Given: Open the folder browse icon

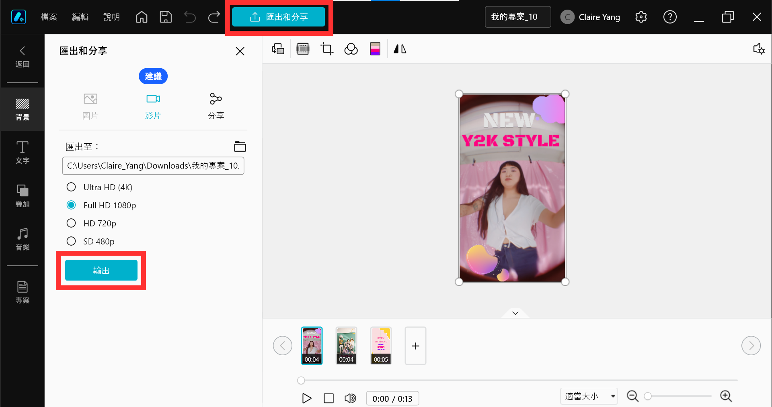Looking at the screenshot, I should [240, 147].
